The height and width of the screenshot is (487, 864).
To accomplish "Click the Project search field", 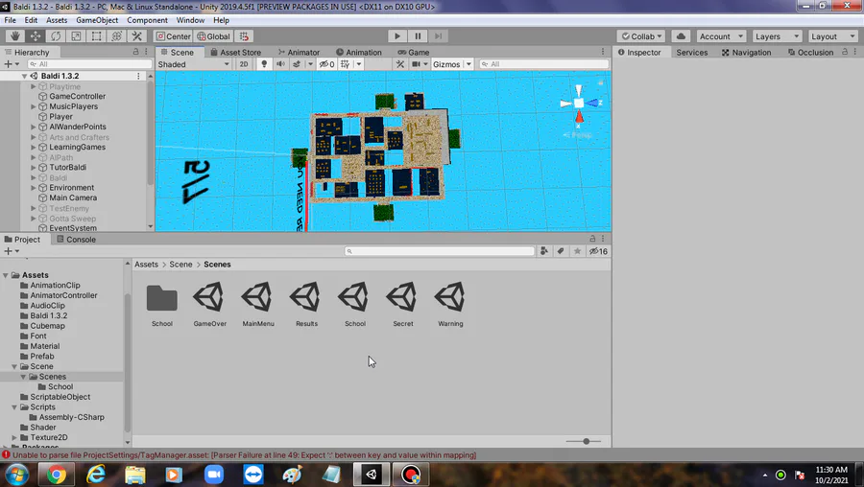I will pyautogui.click(x=439, y=251).
